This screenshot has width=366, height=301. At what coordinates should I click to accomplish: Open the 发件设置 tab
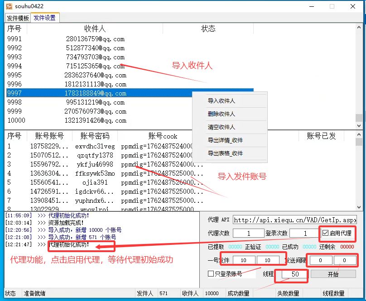pos(44,18)
